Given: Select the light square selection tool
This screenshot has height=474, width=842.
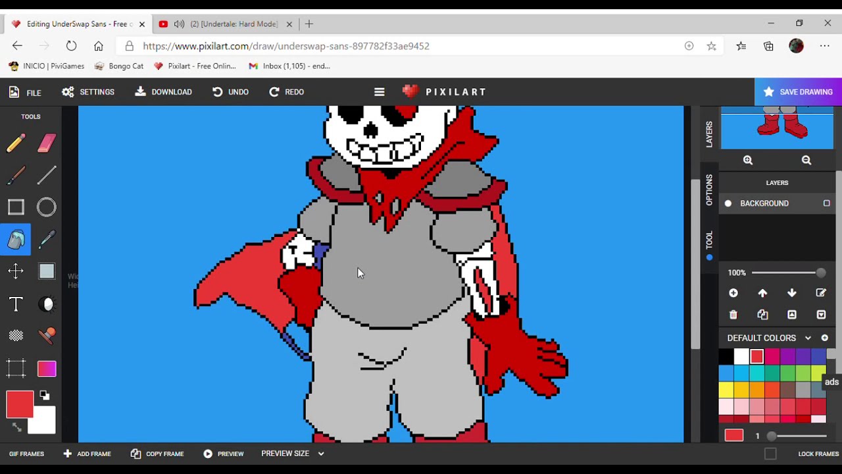Looking at the screenshot, I should coord(47,271).
